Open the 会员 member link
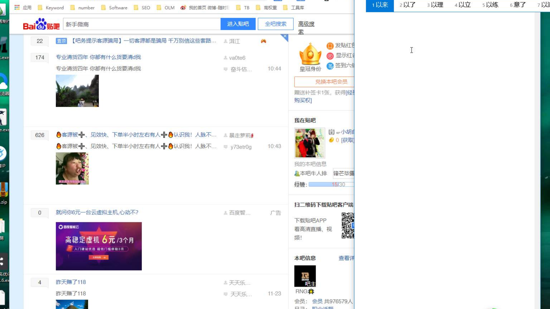This screenshot has height=309, width=550. click(317, 301)
